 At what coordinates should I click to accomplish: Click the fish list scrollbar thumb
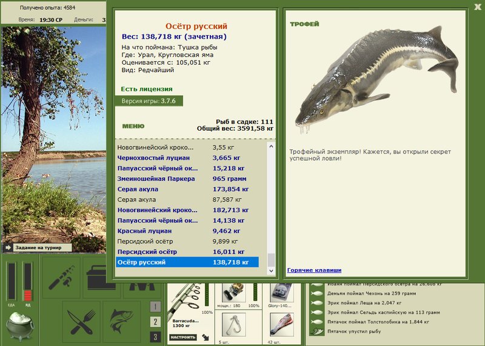[271, 260]
